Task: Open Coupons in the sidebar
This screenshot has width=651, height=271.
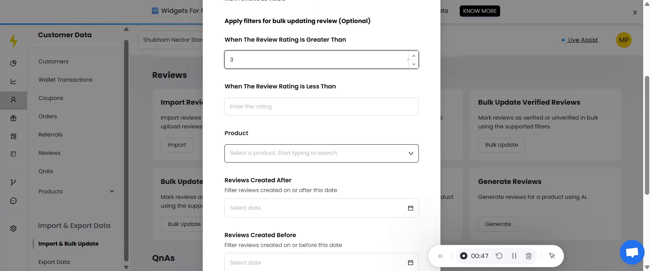Action: tap(51, 98)
